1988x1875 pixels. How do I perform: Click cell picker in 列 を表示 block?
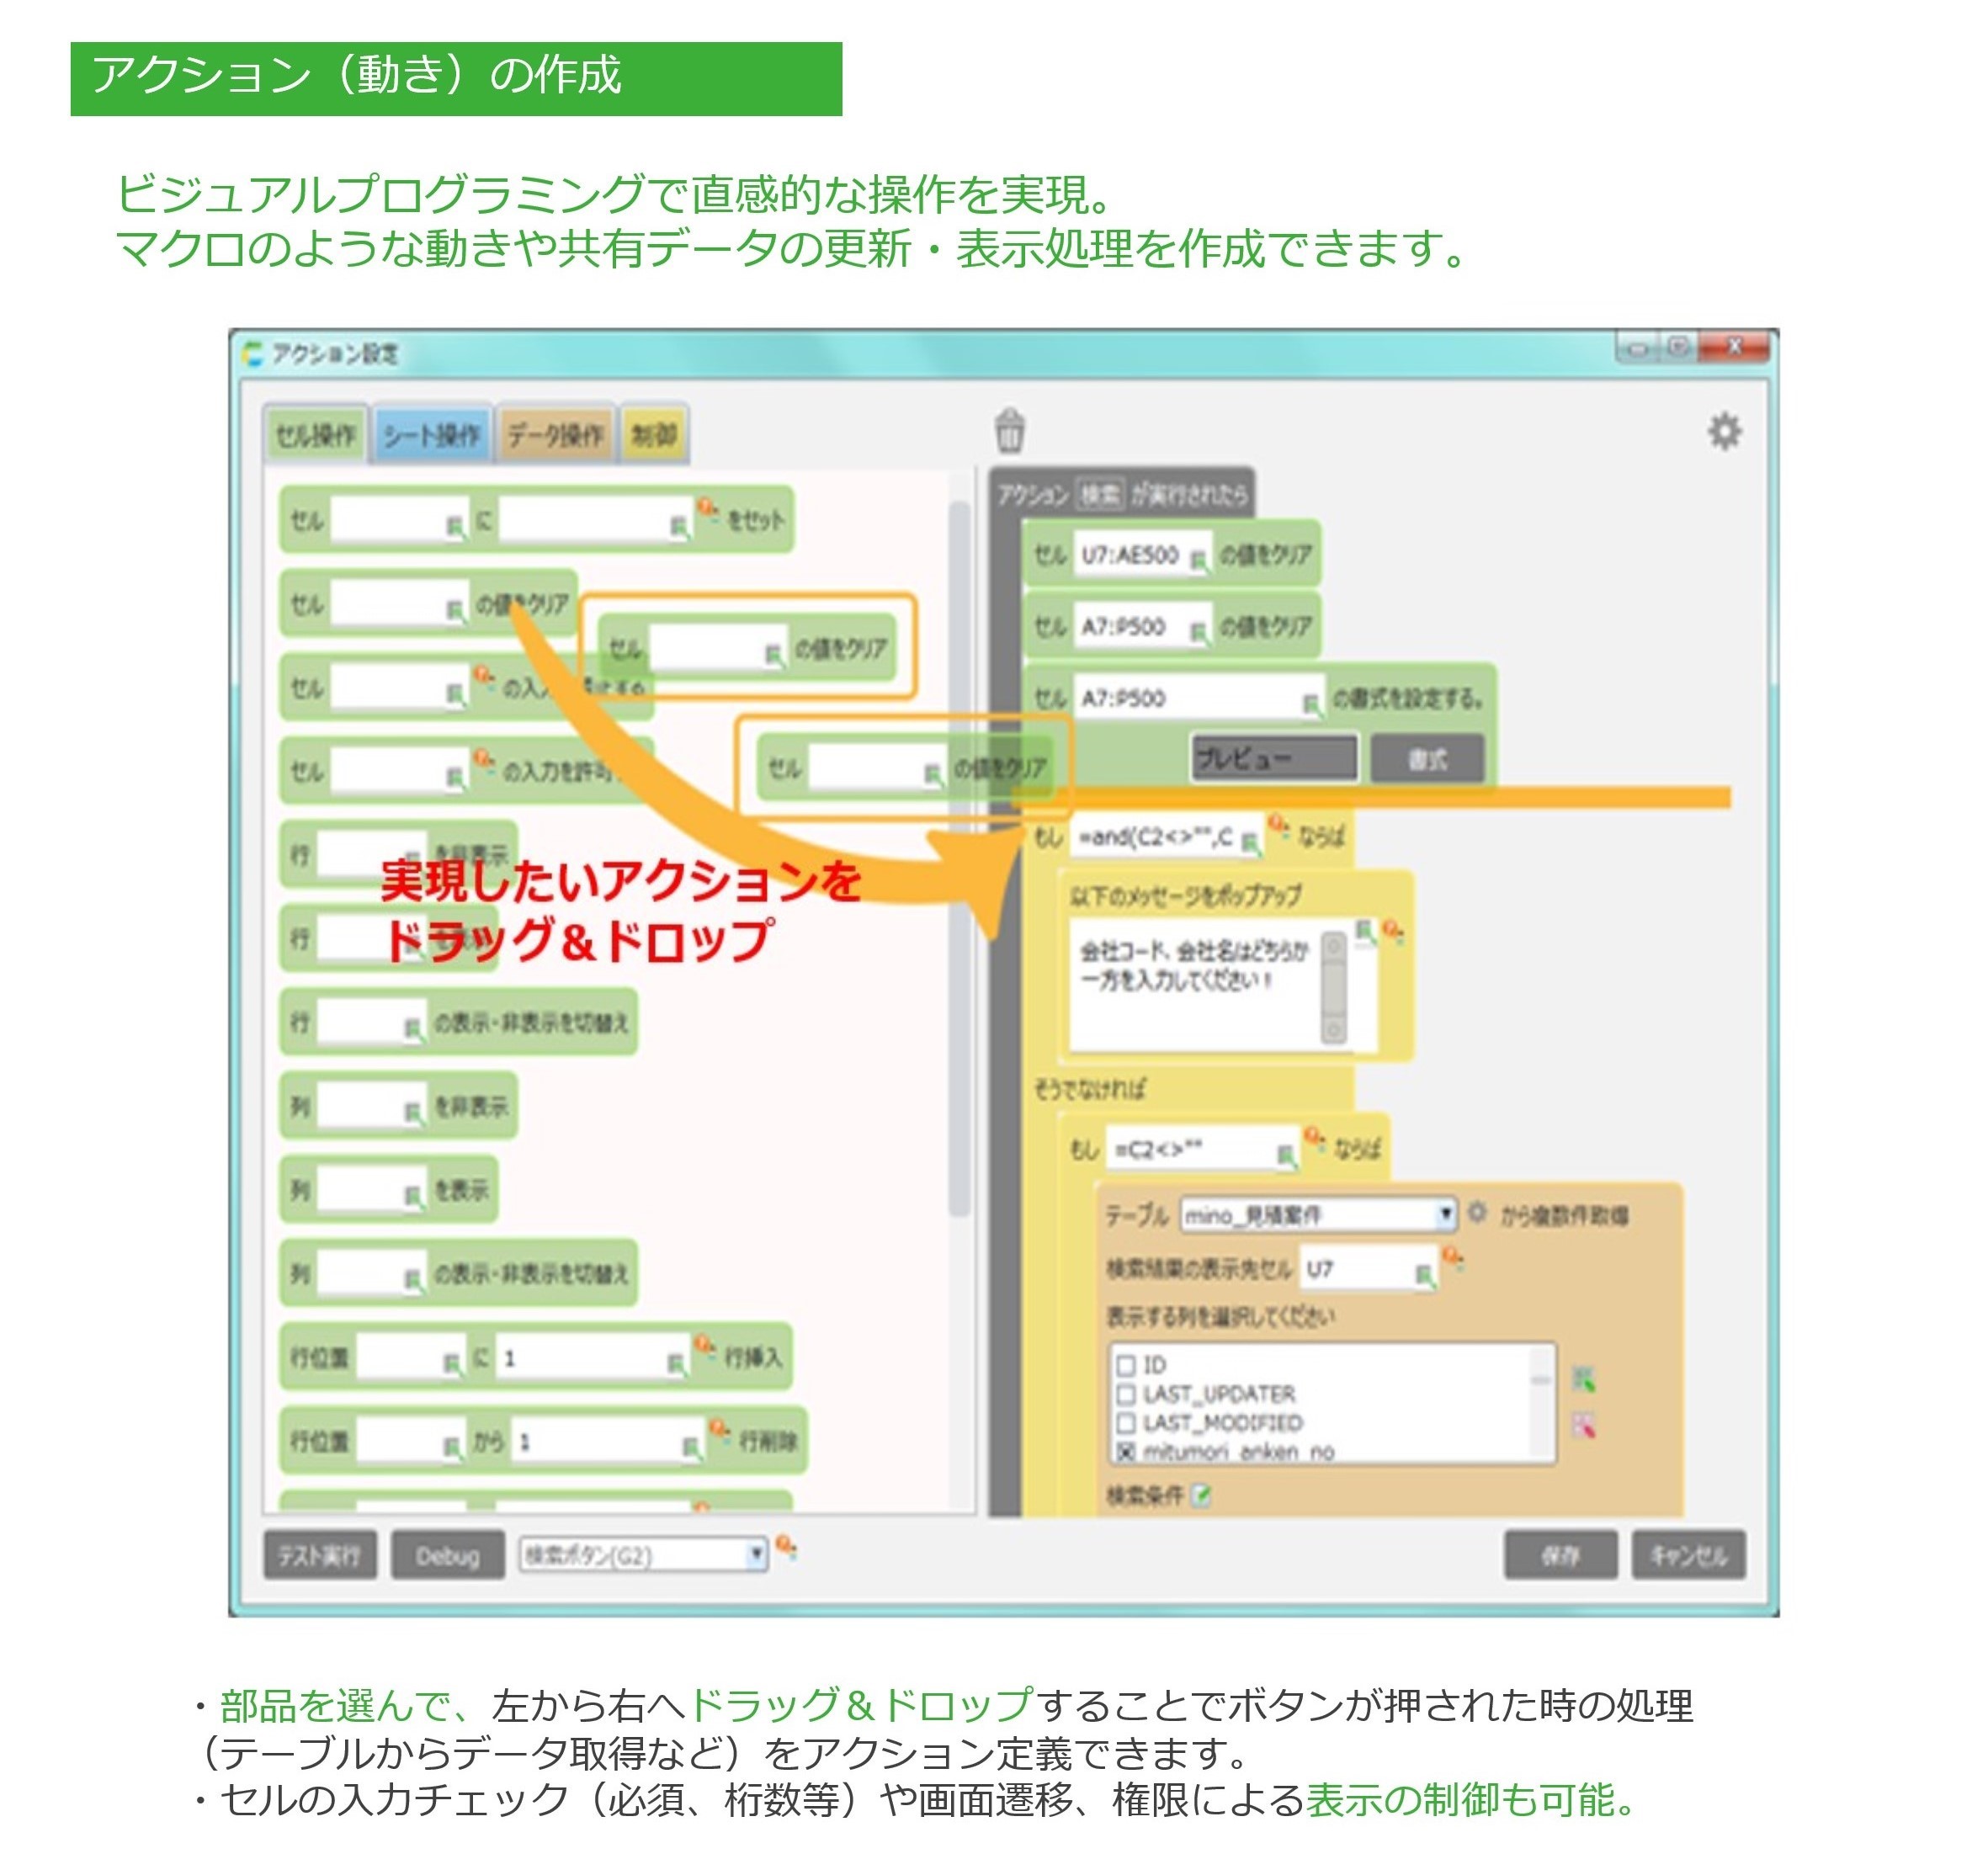click(413, 1196)
